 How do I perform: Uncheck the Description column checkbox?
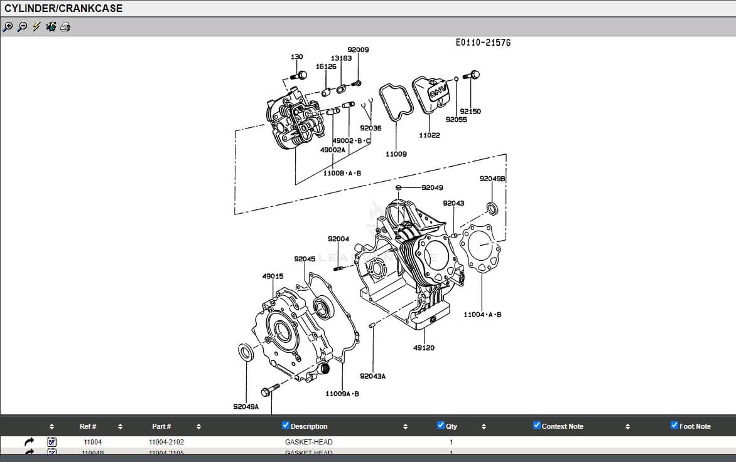286,425
